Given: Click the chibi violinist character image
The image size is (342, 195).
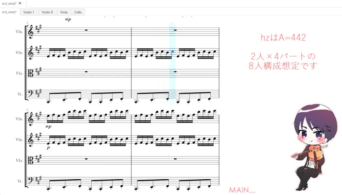Looking at the screenshot, I should 313,147.
